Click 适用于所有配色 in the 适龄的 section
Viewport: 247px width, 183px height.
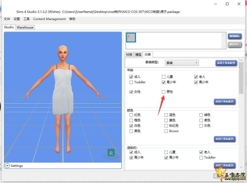[224, 165]
